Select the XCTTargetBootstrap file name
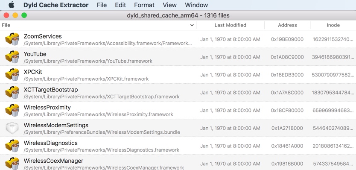 click(x=51, y=90)
